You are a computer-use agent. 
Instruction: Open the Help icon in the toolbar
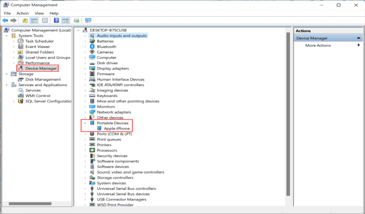tap(56, 20)
